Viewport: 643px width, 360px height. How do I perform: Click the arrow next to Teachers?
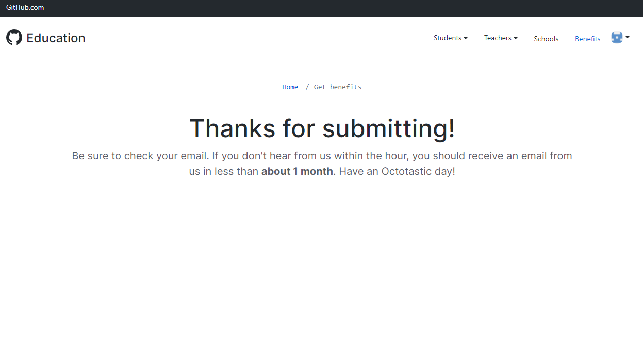point(515,38)
